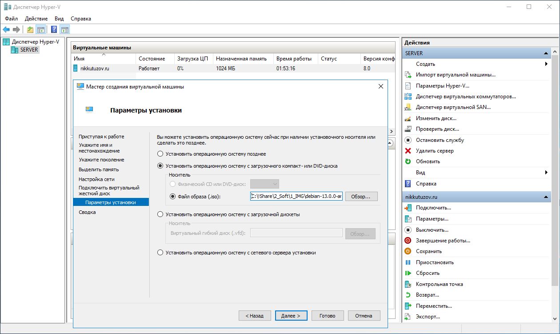Screen dimensions: 560x334
Task: Collapse the nikkutuzov.ru actions section
Action: 546,197
